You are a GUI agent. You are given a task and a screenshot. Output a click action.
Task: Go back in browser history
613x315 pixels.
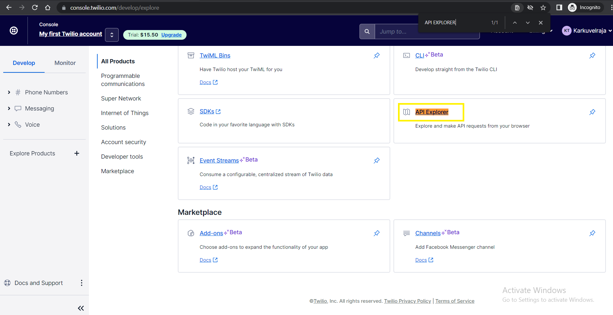pyautogui.click(x=9, y=7)
